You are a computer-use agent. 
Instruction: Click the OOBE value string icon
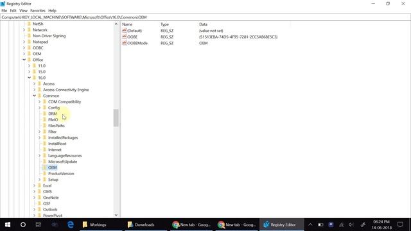point(125,37)
